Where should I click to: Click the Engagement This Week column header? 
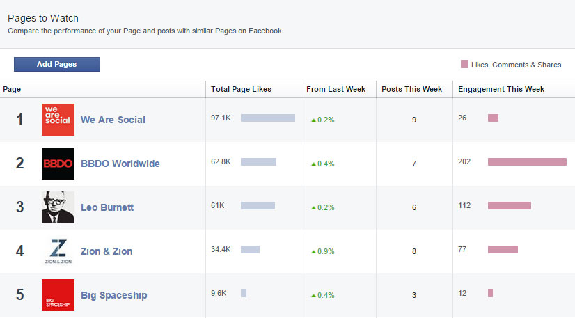pos(501,89)
